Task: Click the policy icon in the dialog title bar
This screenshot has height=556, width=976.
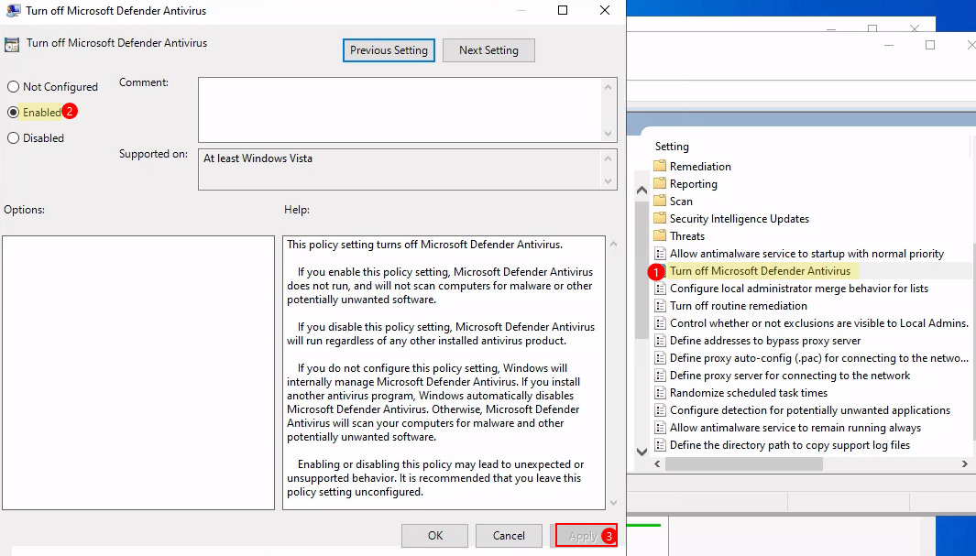Action: tap(13, 11)
